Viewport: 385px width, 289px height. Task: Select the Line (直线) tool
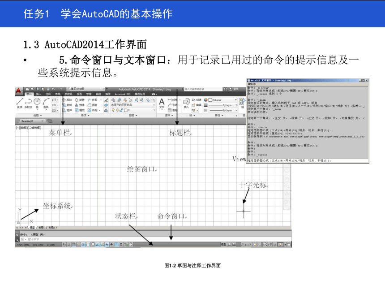pyautogui.click(x=20, y=103)
